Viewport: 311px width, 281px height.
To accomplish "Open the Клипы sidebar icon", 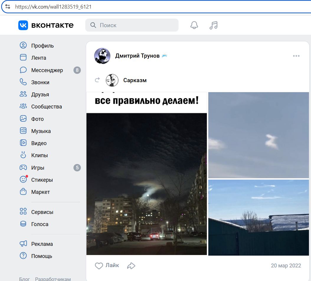I will coord(23,155).
